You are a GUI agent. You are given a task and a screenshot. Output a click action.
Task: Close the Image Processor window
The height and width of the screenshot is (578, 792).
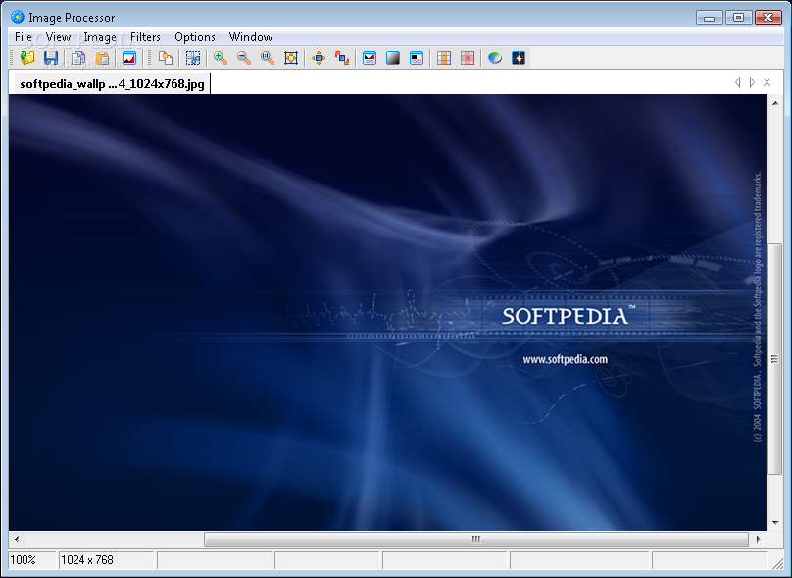[x=767, y=18]
